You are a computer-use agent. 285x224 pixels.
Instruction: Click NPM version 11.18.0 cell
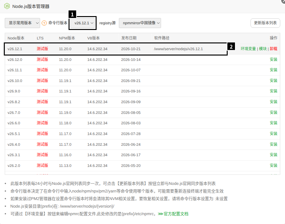click(x=65, y=123)
